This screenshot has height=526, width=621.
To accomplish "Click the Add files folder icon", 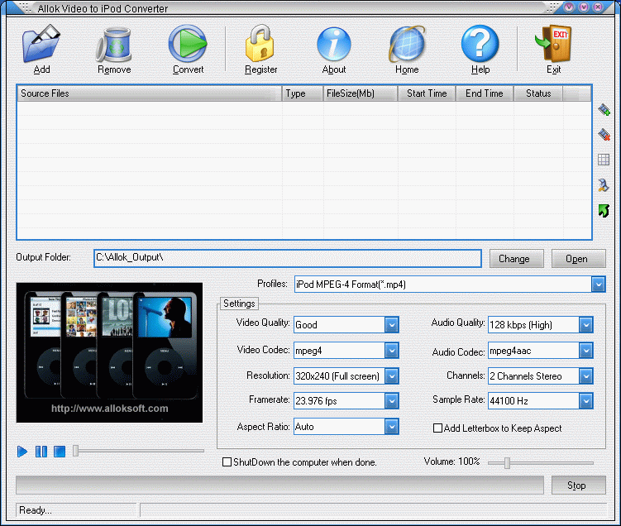I will 41,45.
